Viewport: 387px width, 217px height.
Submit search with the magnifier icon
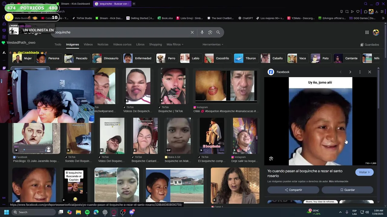click(x=218, y=32)
